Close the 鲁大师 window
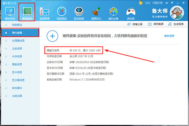 coord(183,3)
